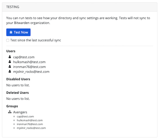The width and height of the screenshot is (160, 140).
Task: Click the Disabled Users heading
Action: [x=18, y=79]
